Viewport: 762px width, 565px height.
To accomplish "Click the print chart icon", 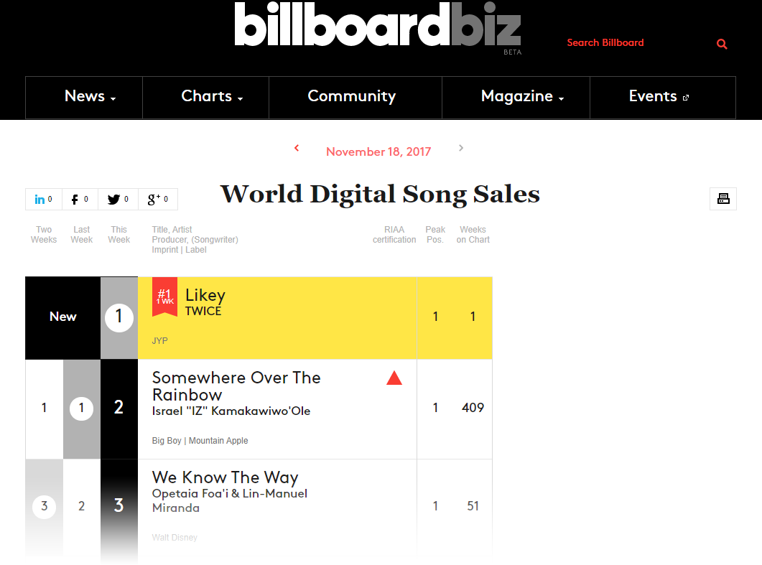I will pos(723,199).
